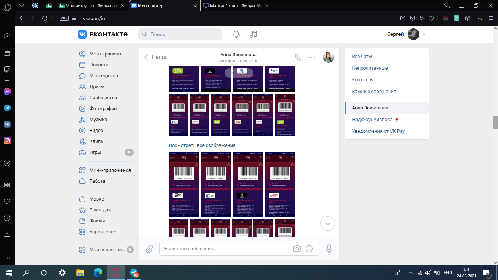This screenshot has width=498, height=280.
Task: Go to Моя страница
Action: 105,54
